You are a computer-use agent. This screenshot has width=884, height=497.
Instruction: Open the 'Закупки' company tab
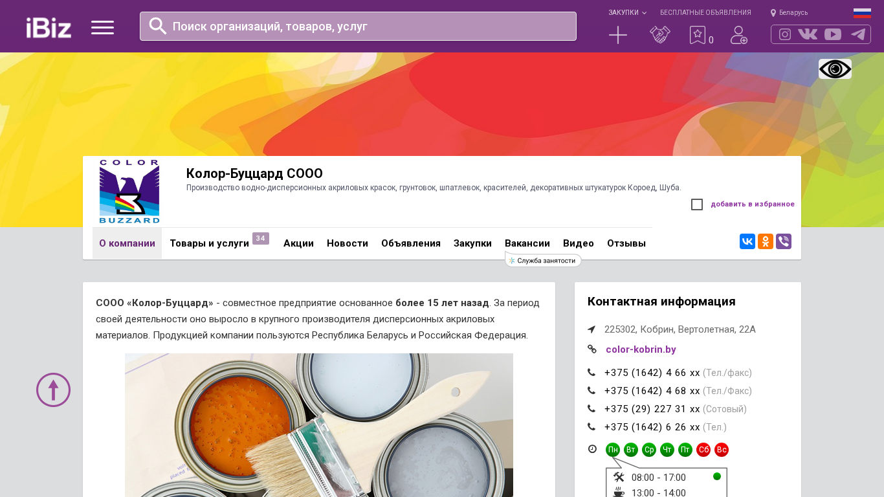472,243
